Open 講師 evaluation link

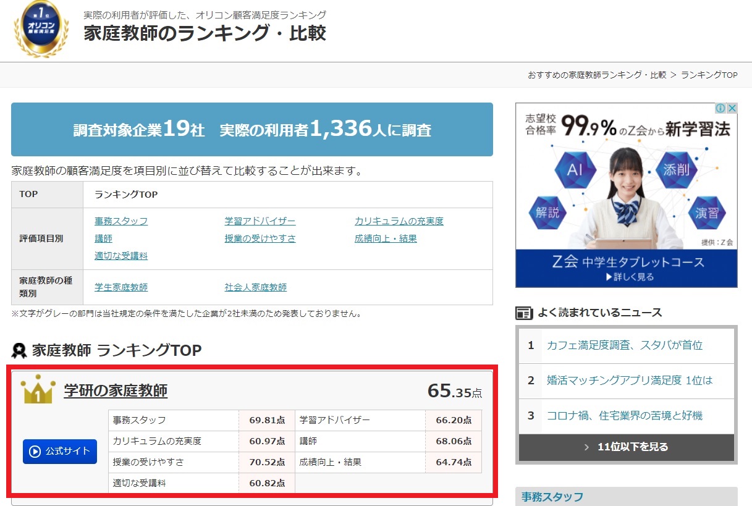[x=103, y=238]
